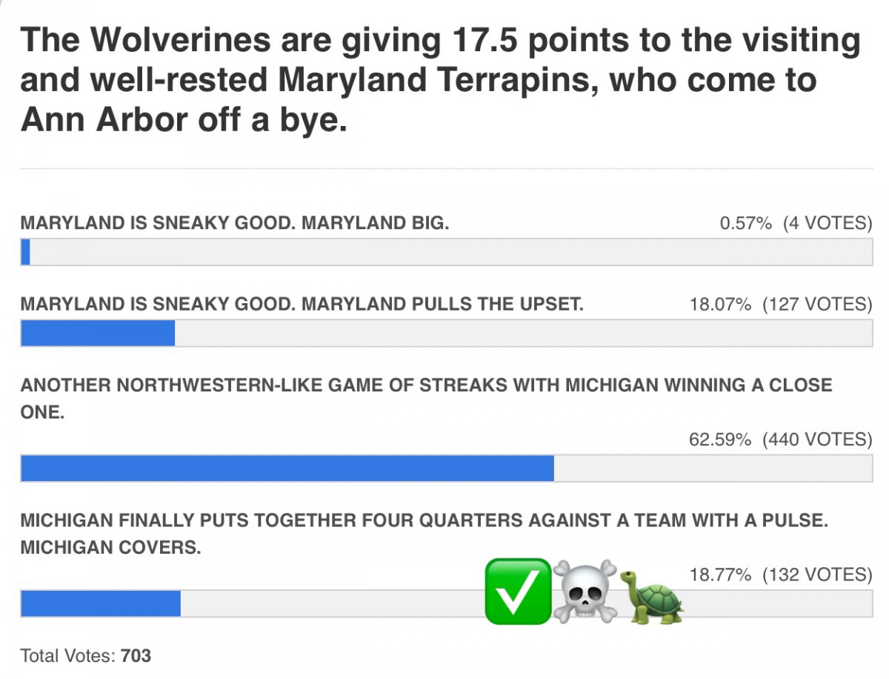Click the poll question heading
Screen dimensions: 889x679
pos(441,80)
